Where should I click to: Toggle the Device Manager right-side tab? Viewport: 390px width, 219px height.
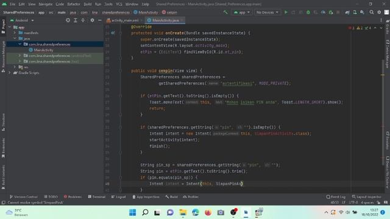click(x=388, y=54)
